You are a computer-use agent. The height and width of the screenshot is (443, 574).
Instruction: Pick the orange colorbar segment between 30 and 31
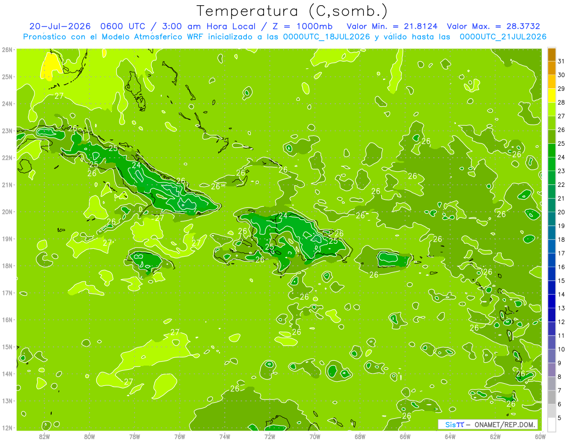(x=552, y=68)
